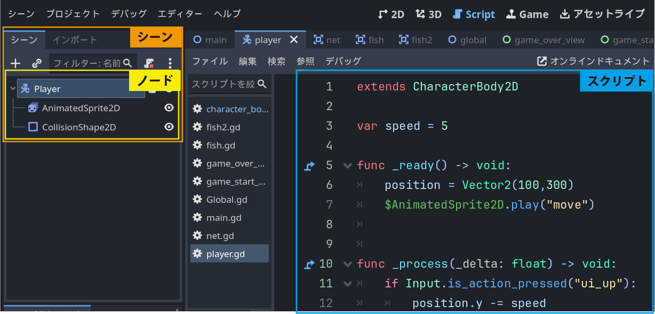Select player.gd in the script list
This screenshot has width=655, height=314.
click(230, 254)
